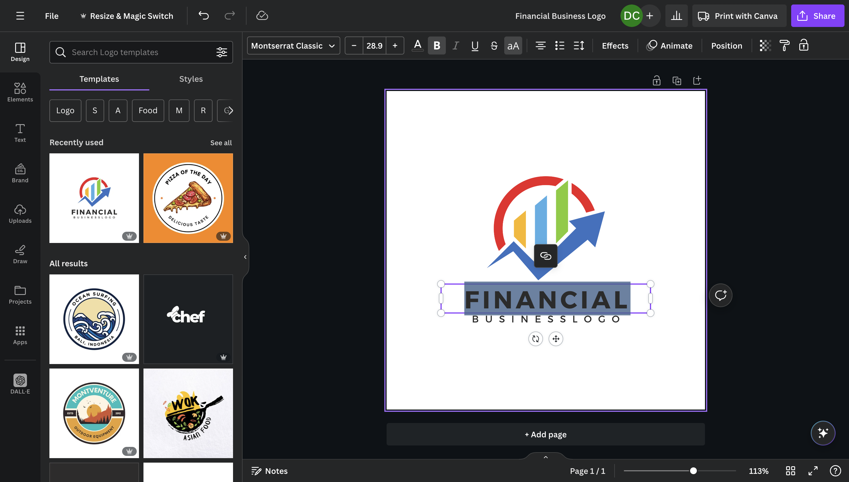The width and height of the screenshot is (849, 482).
Task: Select chef logo template
Action: [188, 319]
